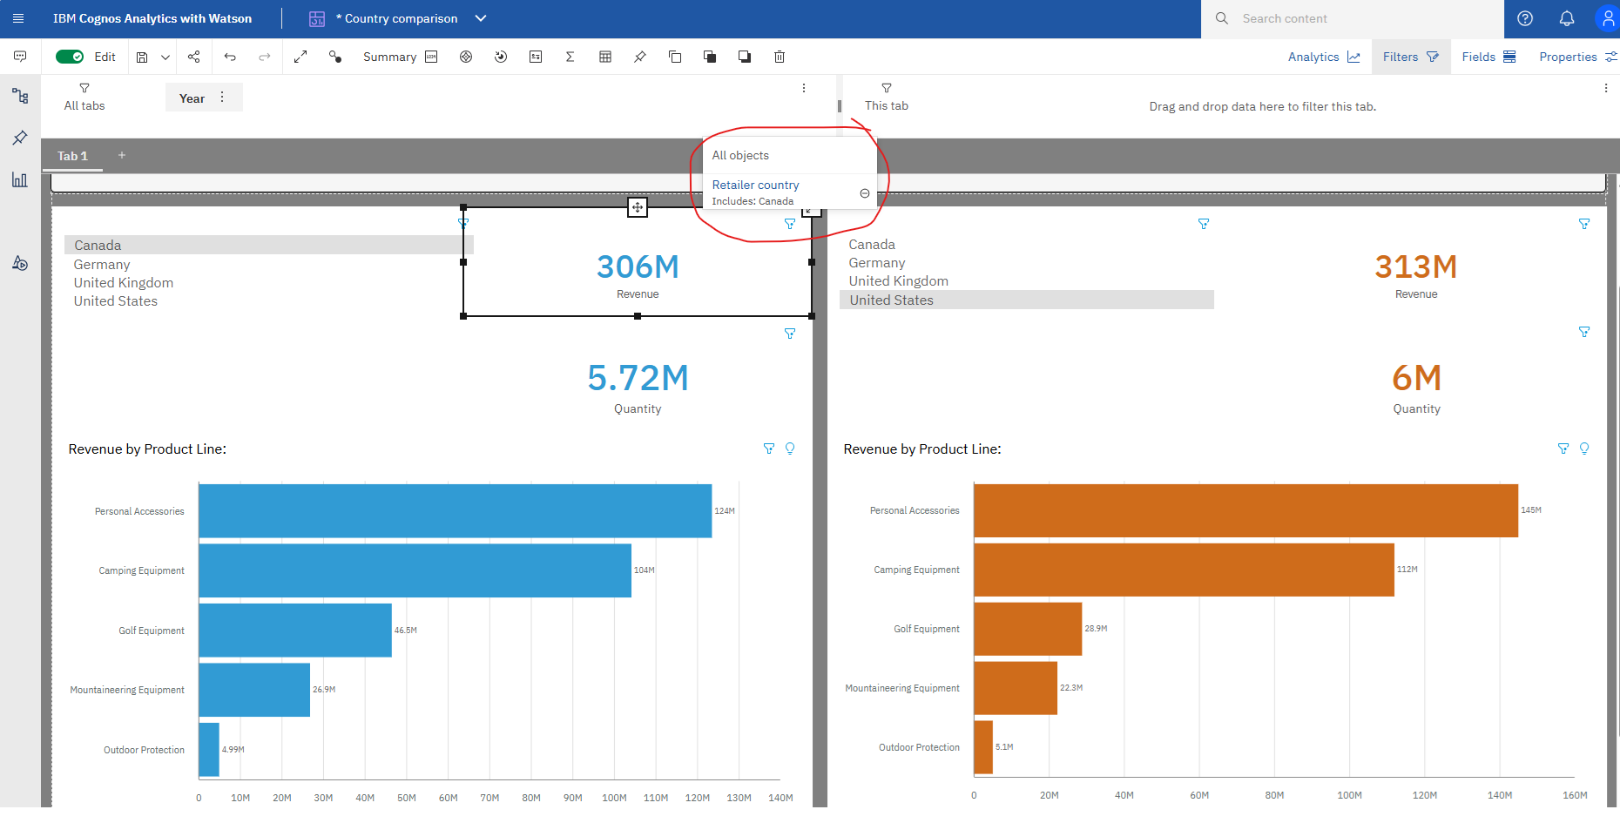1620x823 pixels.
Task: Toggle the Edit mode switch
Action: (x=70, y=57)
